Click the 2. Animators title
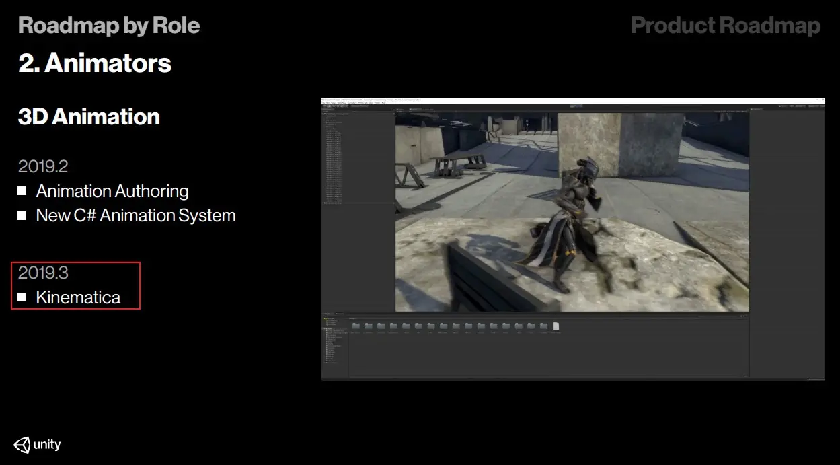 [95, 63]
